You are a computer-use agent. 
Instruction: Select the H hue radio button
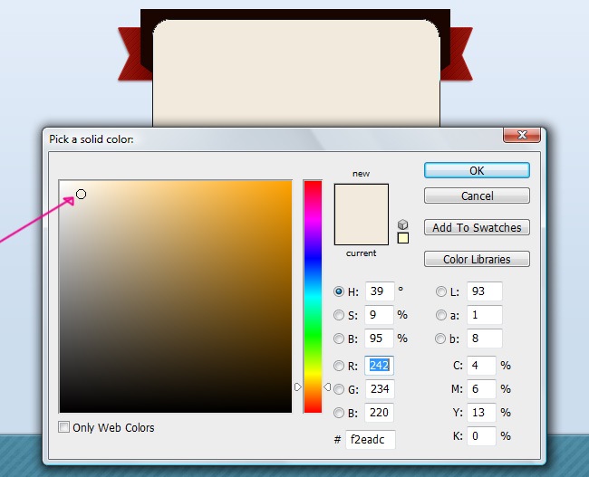point(340,291)
